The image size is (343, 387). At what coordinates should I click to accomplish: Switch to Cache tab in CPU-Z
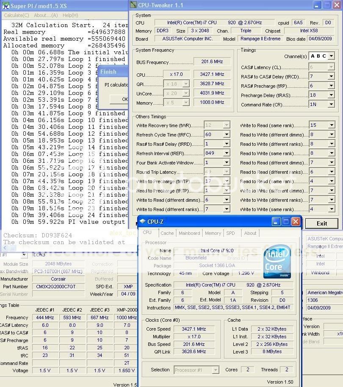click(x=167, y=233)
